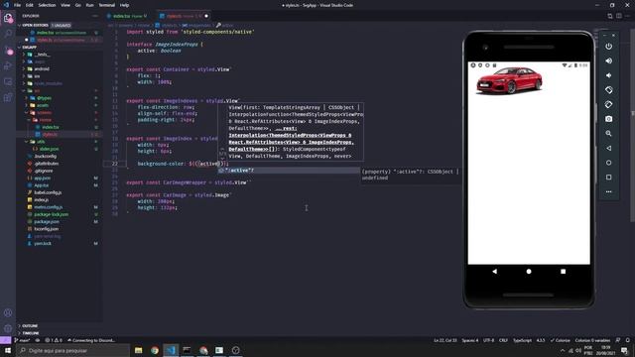Open the Edit menu
The height and width of the screenshot is (357, 635).
pos(30,5)
